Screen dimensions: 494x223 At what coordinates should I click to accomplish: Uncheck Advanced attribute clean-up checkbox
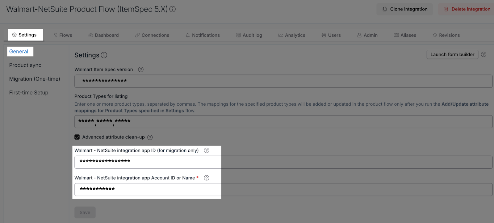(x=77, y=137)
